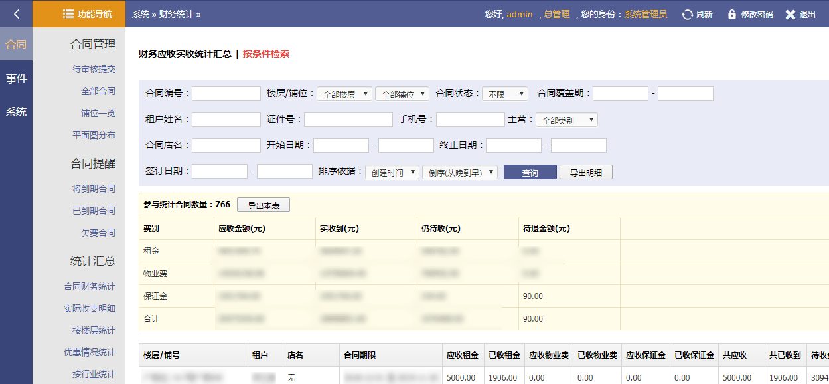Click the 退出 exit X icon
The image size is (829, 384).
pyautogui.click(x=790, y=14)
